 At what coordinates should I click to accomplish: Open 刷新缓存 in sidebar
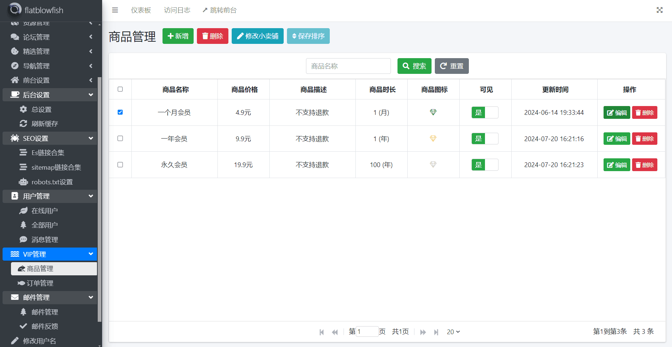pos(50,124)
